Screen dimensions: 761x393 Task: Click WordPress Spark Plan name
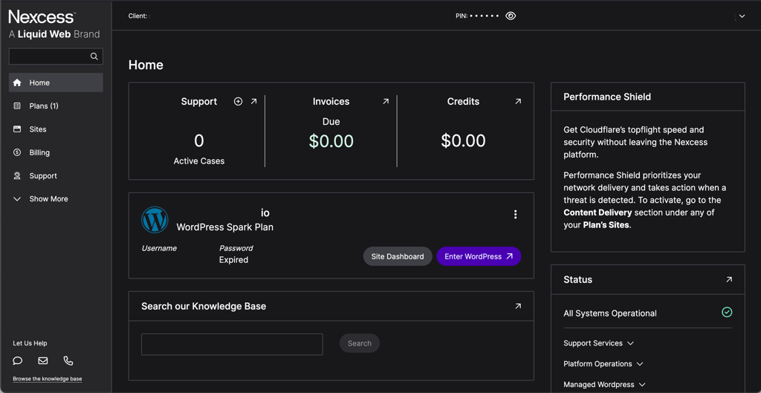pyautogui.click(x=224, y=227)
